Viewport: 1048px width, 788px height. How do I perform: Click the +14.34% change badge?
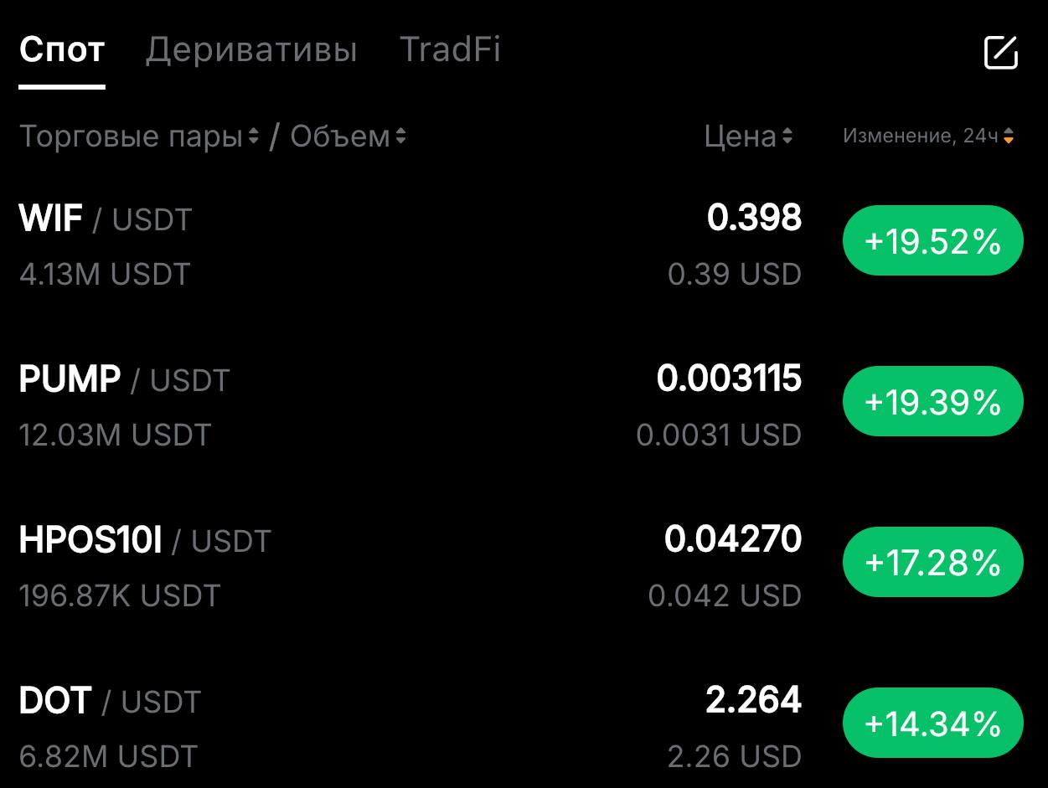click(932, 723)
